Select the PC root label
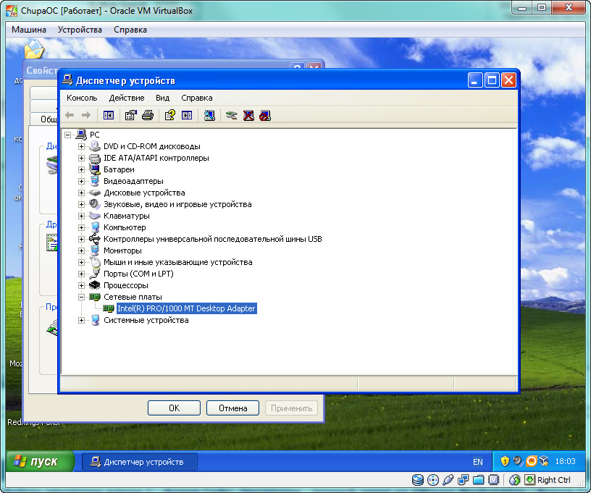 point(95,135)
